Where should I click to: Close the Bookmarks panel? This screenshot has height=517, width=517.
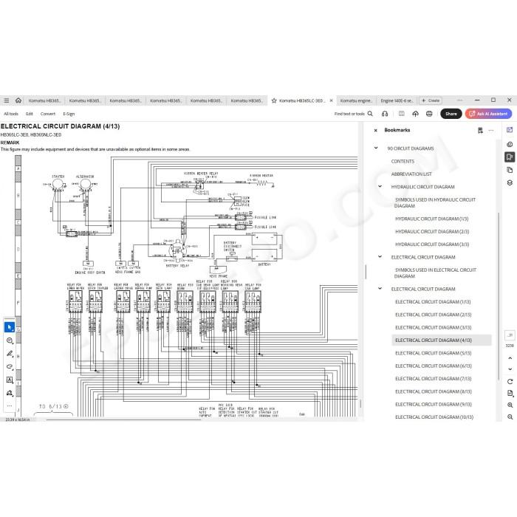click(x=375, y=130)
